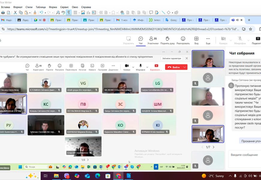Open the Еще more options menu
The width and height of the screenshot is (261, 180).
[x=208, y=40]
